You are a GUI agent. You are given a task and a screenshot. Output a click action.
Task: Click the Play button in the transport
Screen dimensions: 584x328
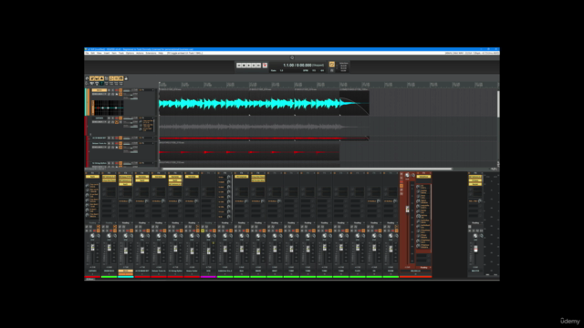(249, 65)
